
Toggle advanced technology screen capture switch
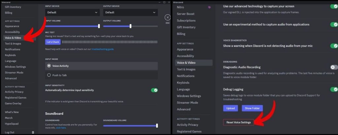[x=334, y=6]
